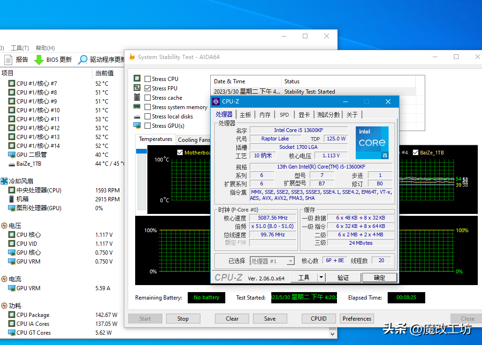Image resolution: width=482 pixels, height=345 pixels.
Task: Enable the Stress CPU checkbox
Action: (x=148, y=79)
